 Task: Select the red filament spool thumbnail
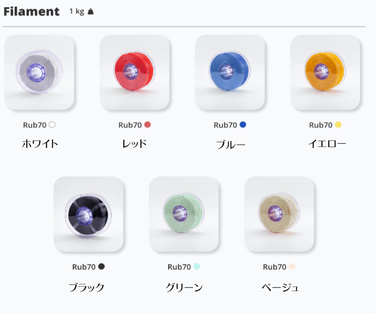click(x=134, y=72)
